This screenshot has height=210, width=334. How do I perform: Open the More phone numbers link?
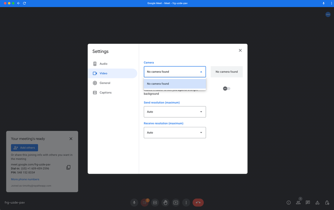pos(25,179)
